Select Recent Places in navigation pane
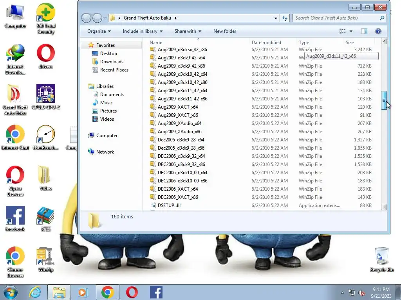 114,70
